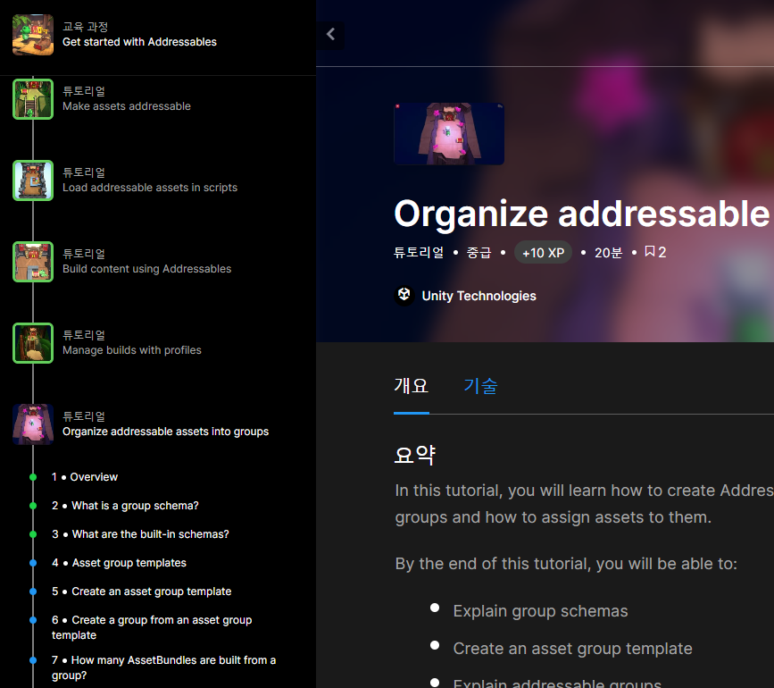This screenshot has width=774, height=688.
Task: Click the Load addressable assets in scripts thumbnail
Action: (33, 180)
